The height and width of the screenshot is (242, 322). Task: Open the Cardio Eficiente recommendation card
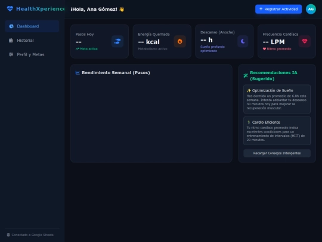[x=277, y=131]
